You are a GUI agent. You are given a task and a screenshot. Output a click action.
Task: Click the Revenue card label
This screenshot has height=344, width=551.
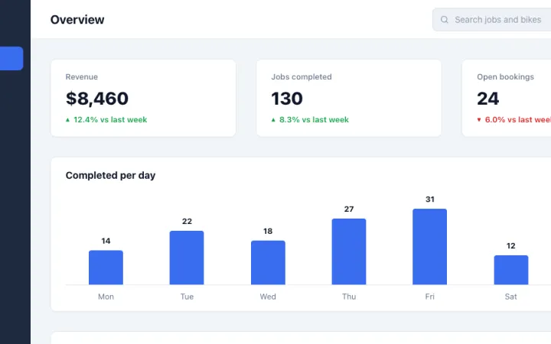[x=82, y=77]
